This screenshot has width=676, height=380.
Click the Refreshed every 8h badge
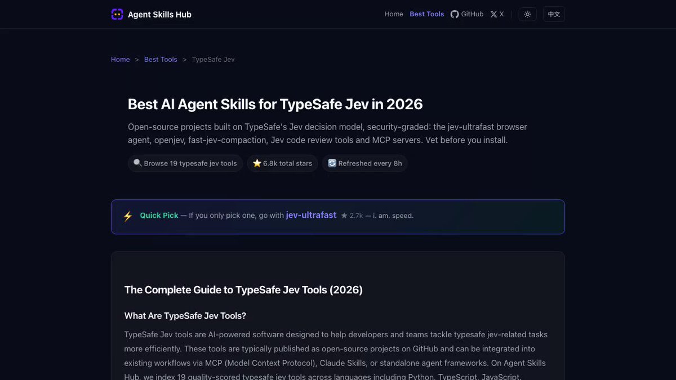pos(365,163)
